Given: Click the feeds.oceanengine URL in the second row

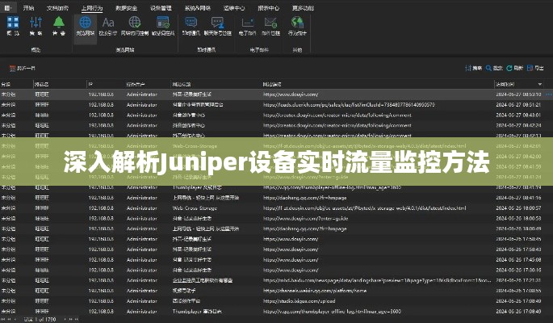Looking at the screenshot, I should tap(349, 105).
